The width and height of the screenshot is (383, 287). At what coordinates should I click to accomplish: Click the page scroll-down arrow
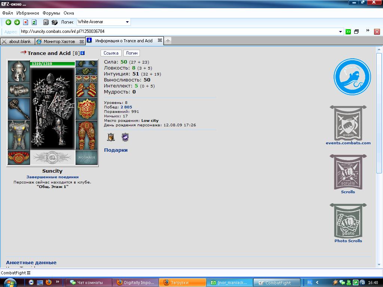pyautogui.click(x=379, y=265)
